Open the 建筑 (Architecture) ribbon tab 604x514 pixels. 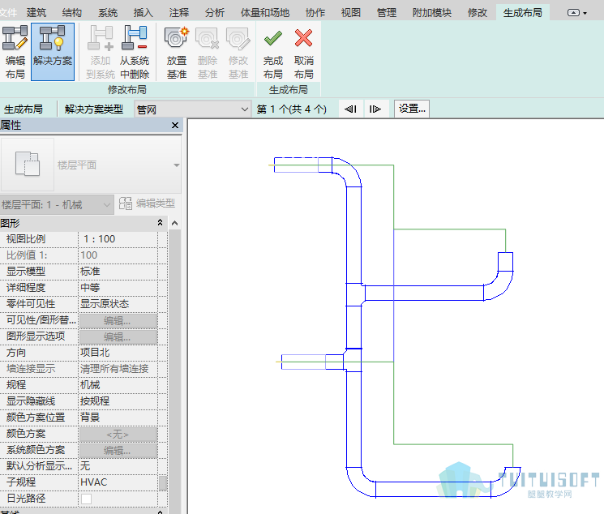pos(36,13)
